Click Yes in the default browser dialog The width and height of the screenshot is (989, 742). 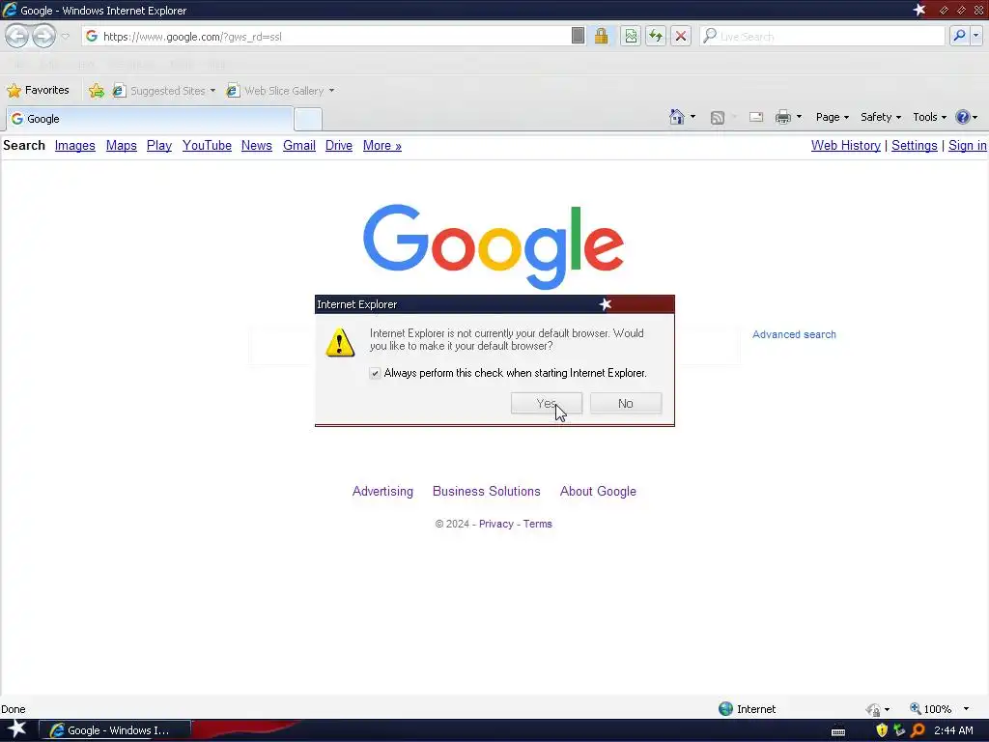[547, 403]
